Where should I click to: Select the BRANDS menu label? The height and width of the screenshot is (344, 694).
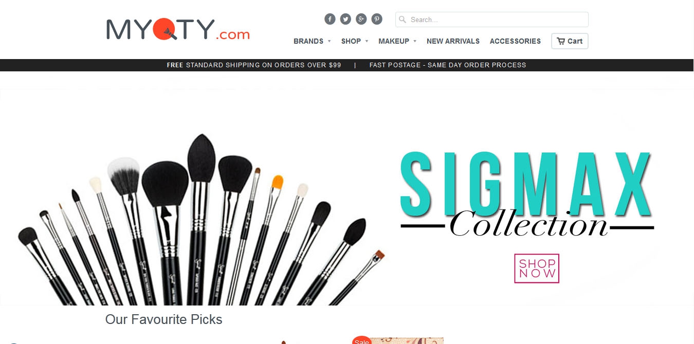(x=308, y=41)
